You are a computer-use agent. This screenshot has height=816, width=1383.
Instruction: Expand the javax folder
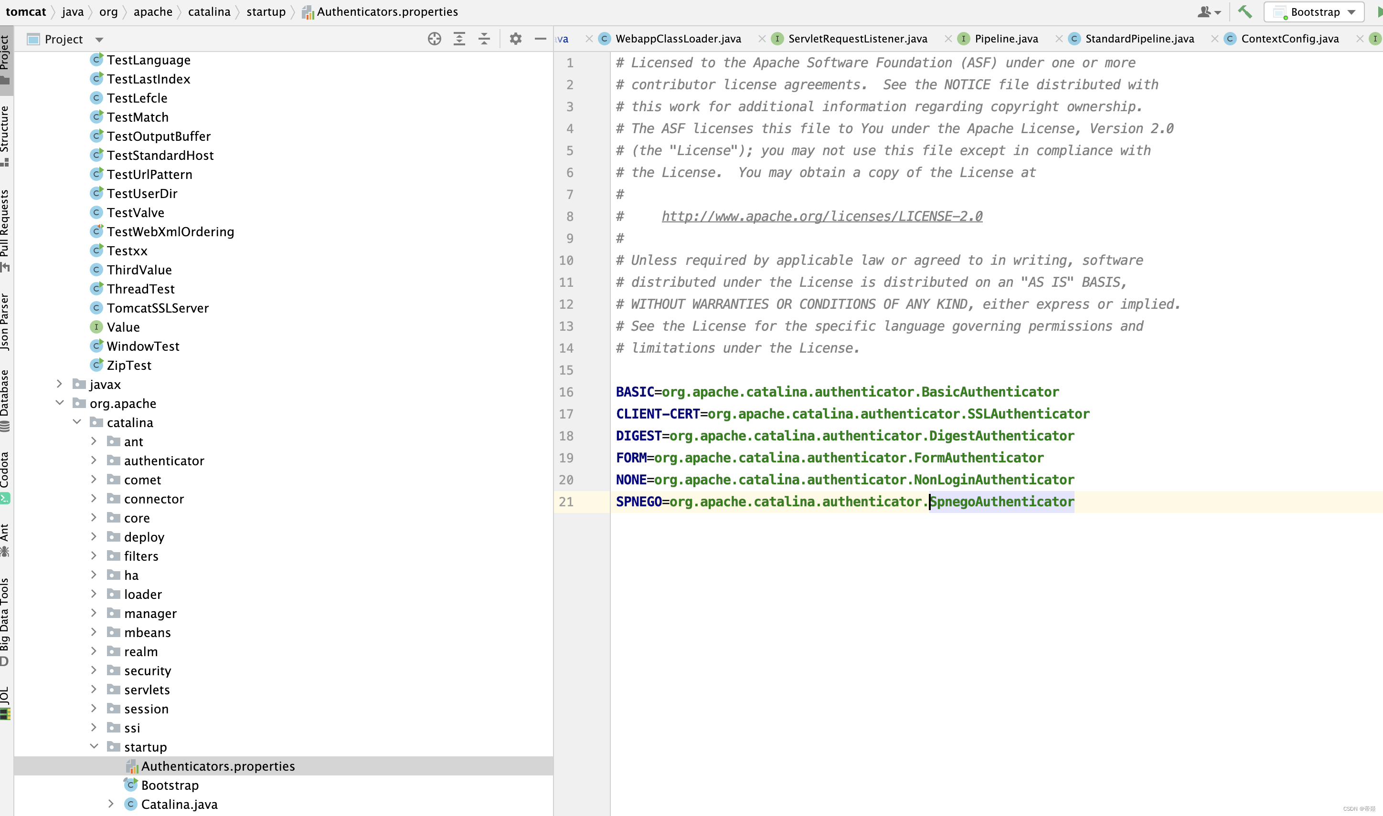click(x=59, y=384)
